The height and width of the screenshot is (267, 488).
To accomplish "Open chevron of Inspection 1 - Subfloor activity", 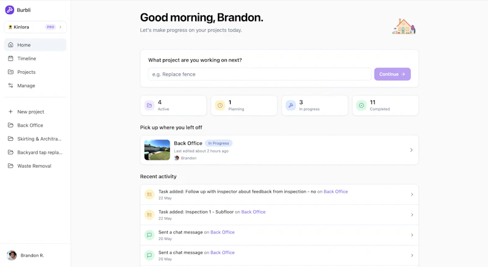I will point(412,215).
